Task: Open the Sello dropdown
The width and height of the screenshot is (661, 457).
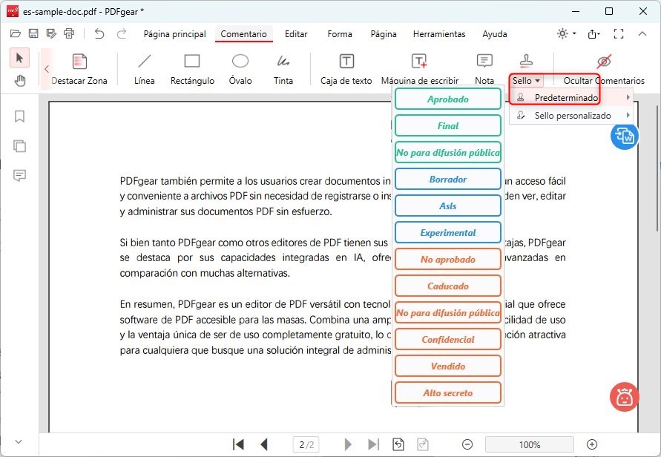Action: click(524, 80)
